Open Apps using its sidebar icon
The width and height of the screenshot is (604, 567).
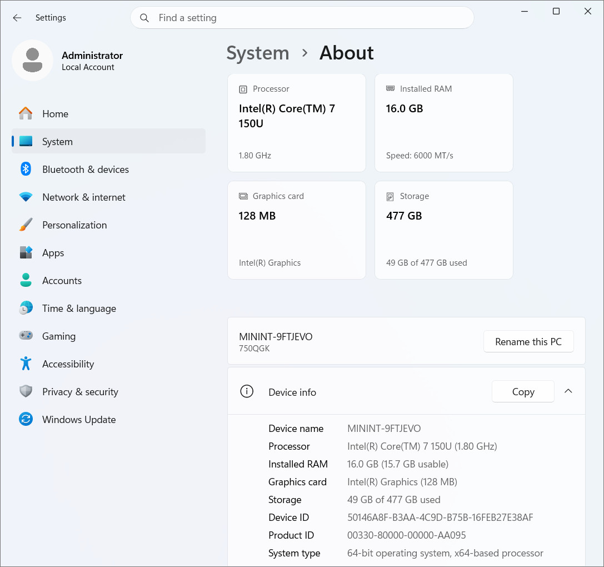point(26,252)
